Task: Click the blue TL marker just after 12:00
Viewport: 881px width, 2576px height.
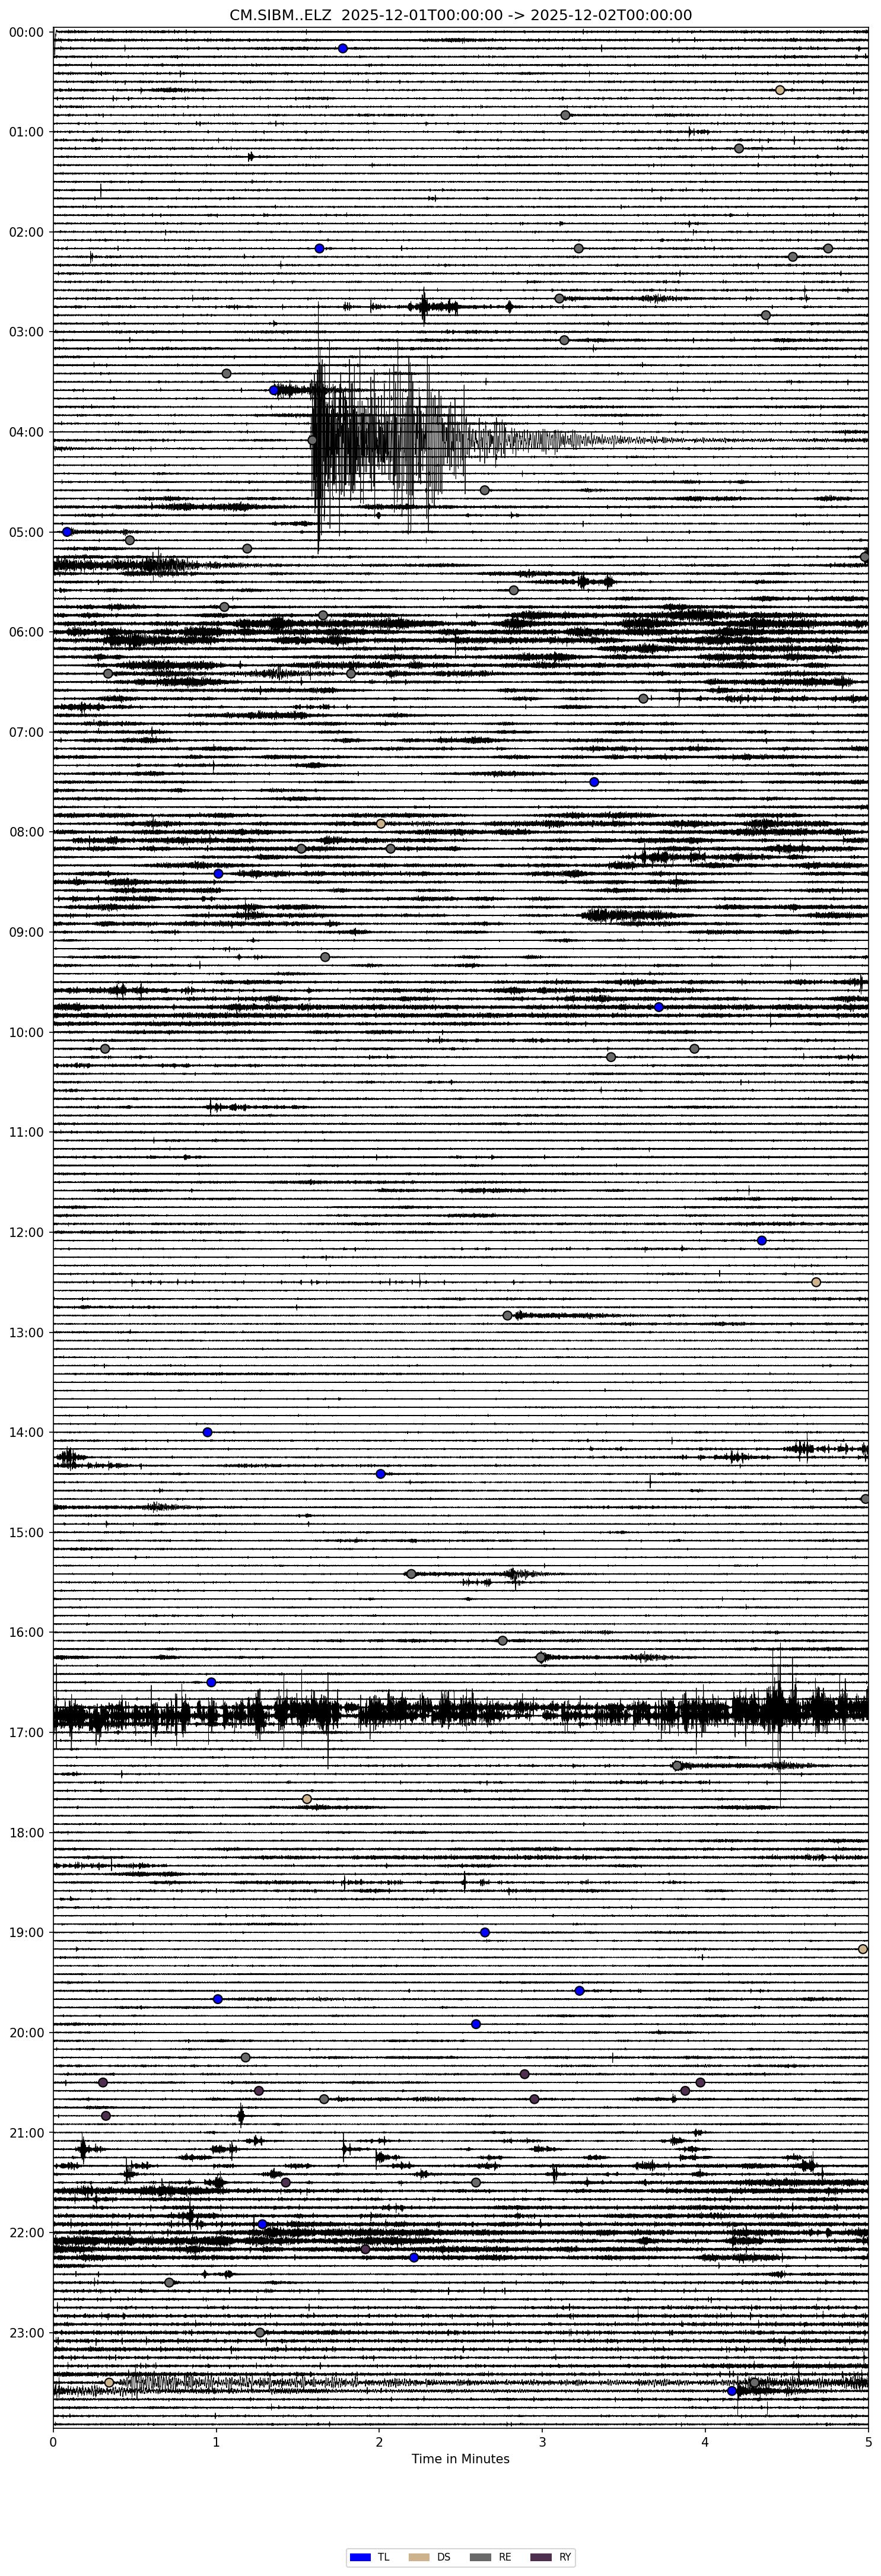Action: point(762,1240)
